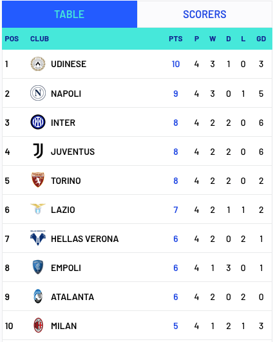Open the Hellas Verona team name link
This screenshot has width=273, height=342.
click(85, 239)
